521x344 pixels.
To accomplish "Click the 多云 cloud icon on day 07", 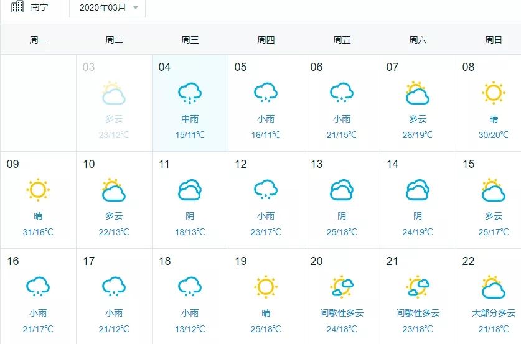I will [417, 93].
